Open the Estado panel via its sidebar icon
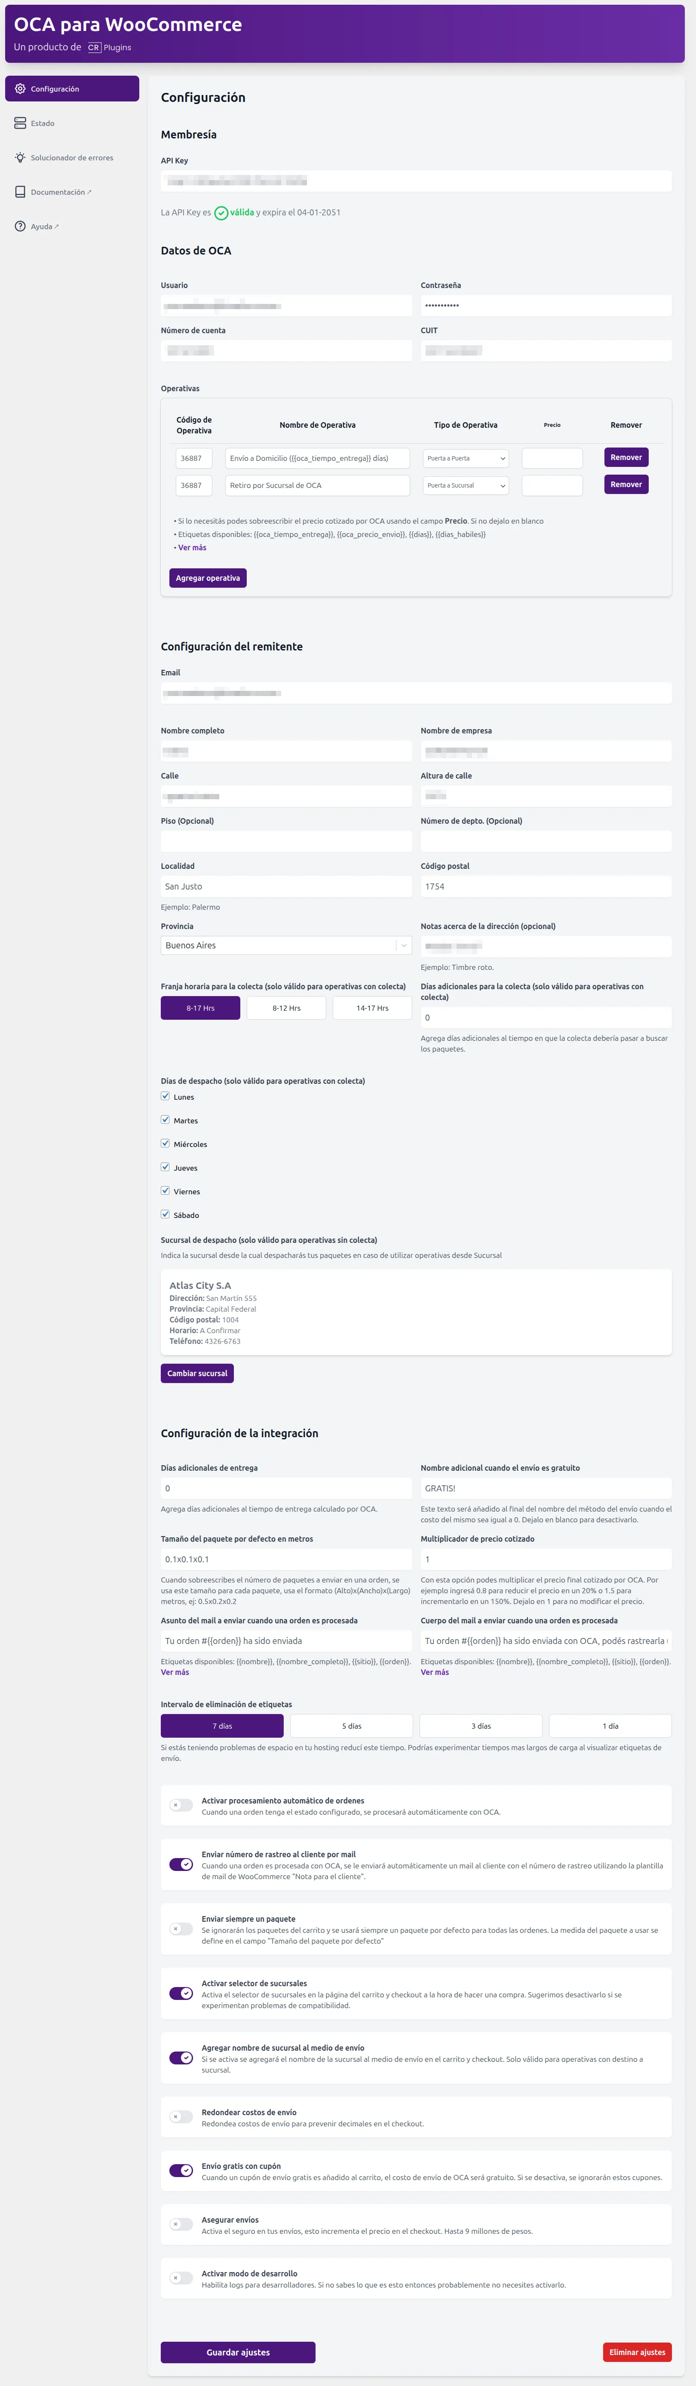This screenshot has height=2386, width=696. click(x=19, y=123)
